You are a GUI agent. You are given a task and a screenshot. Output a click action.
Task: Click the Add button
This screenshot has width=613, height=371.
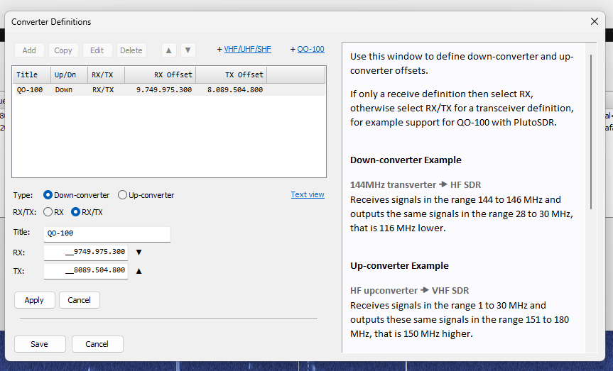pos(29,50)
